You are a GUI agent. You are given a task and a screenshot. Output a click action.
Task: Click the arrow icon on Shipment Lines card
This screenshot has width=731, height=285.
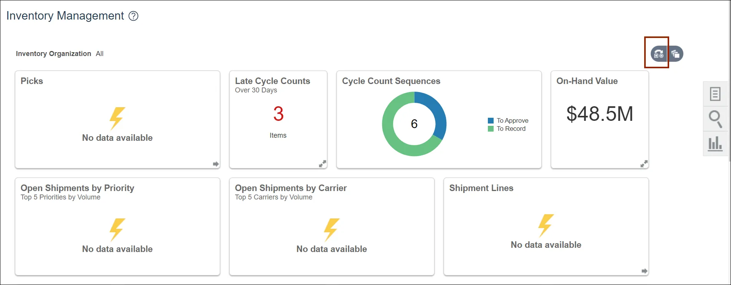tap(644, 271)
